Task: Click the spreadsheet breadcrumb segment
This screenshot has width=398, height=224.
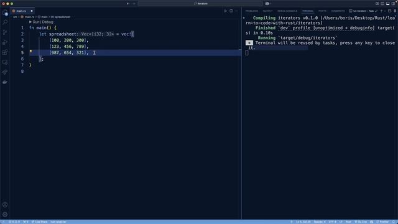Action: 61,17
